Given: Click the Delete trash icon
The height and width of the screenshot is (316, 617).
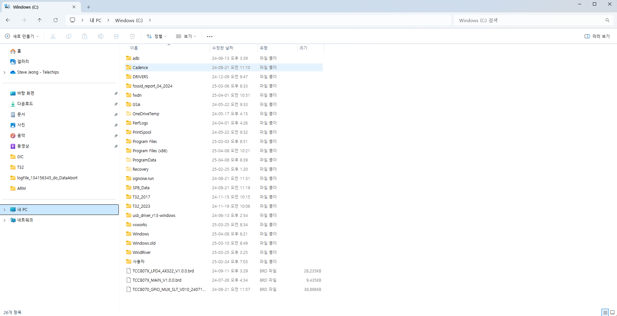Looking at the screenshot, I should [132, 36].
